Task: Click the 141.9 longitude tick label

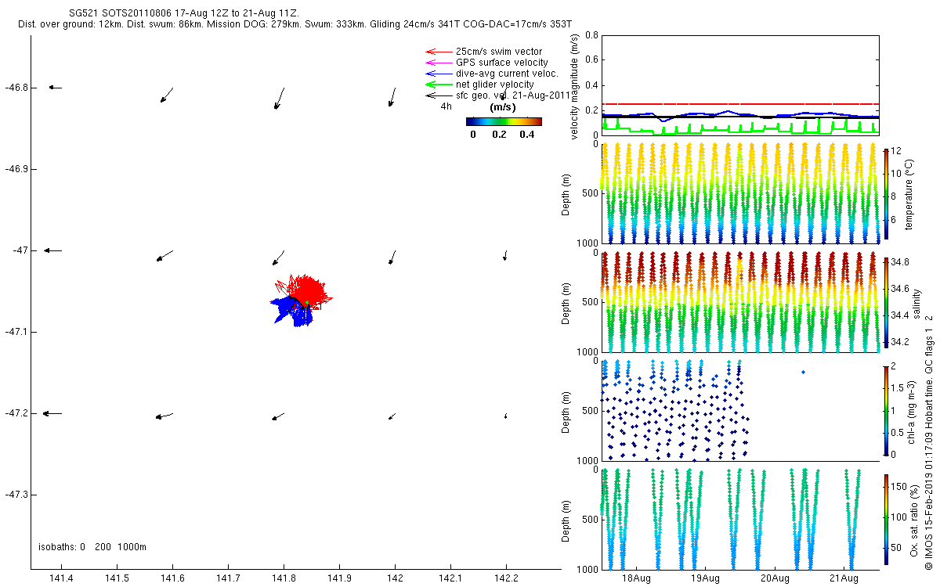Action: [339, 578]
